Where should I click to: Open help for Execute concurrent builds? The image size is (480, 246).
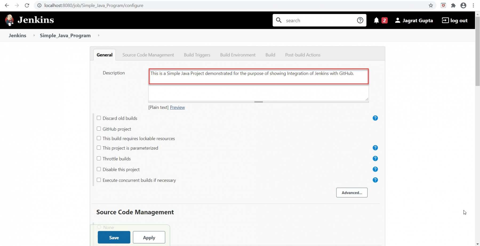click(x=375, y=180)
